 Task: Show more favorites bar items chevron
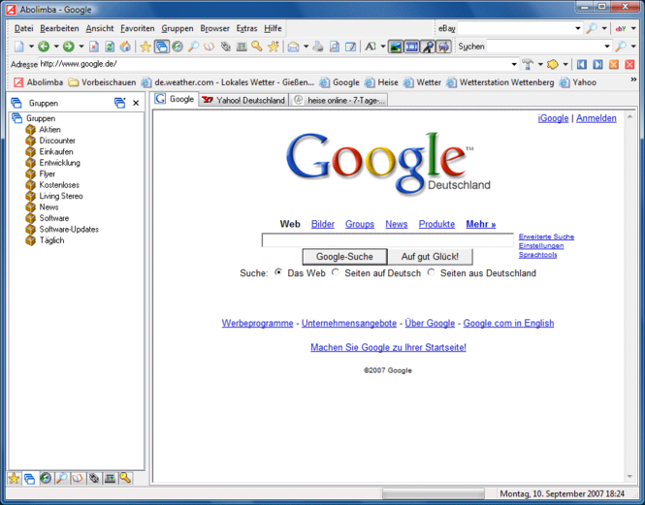633,79
